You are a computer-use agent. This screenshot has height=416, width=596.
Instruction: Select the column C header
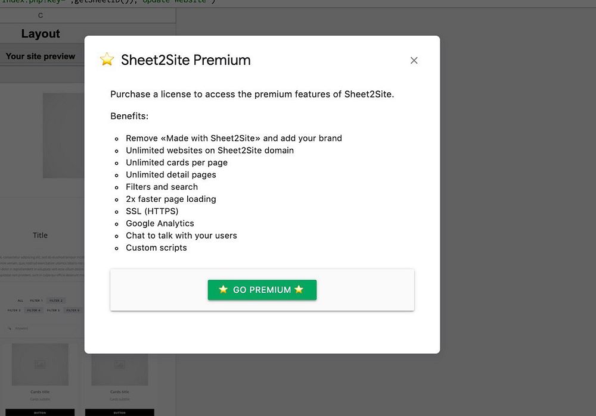(41, 15)
